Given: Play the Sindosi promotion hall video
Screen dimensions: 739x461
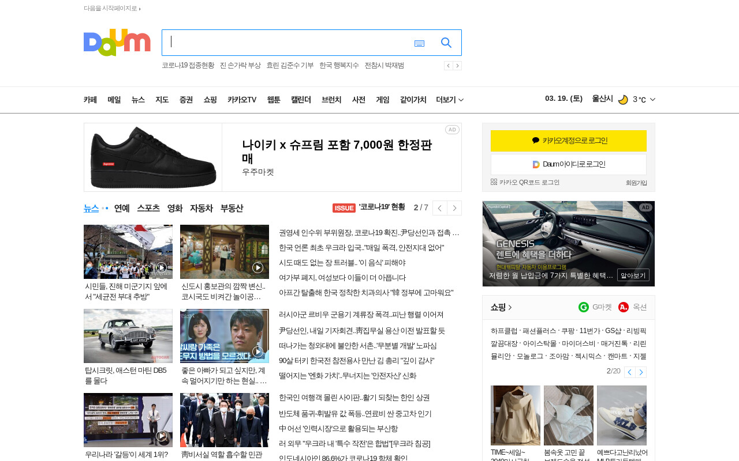Looking at the screenshot, I should pos(258,267).
